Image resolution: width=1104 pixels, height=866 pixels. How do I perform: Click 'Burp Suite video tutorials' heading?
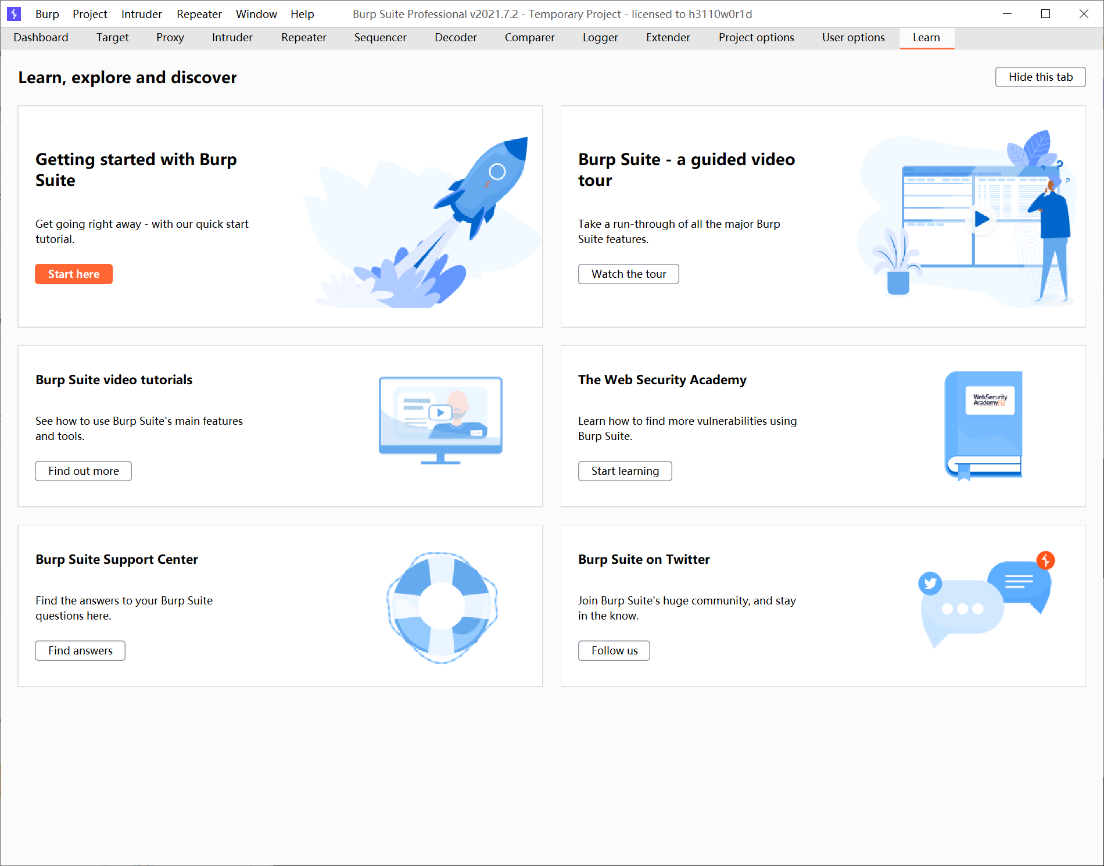[114, 380]
